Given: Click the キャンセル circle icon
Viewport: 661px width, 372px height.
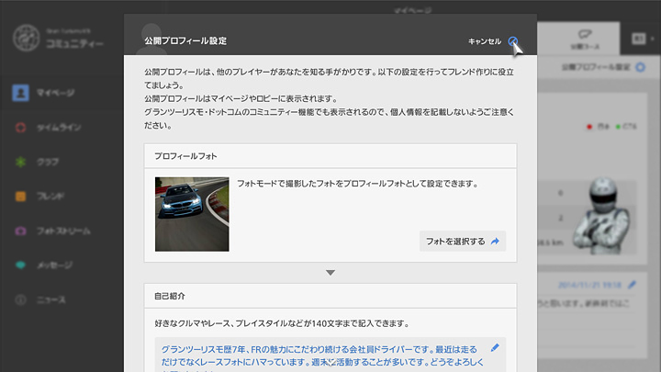Looking at the screenshot, I should 513,42.
